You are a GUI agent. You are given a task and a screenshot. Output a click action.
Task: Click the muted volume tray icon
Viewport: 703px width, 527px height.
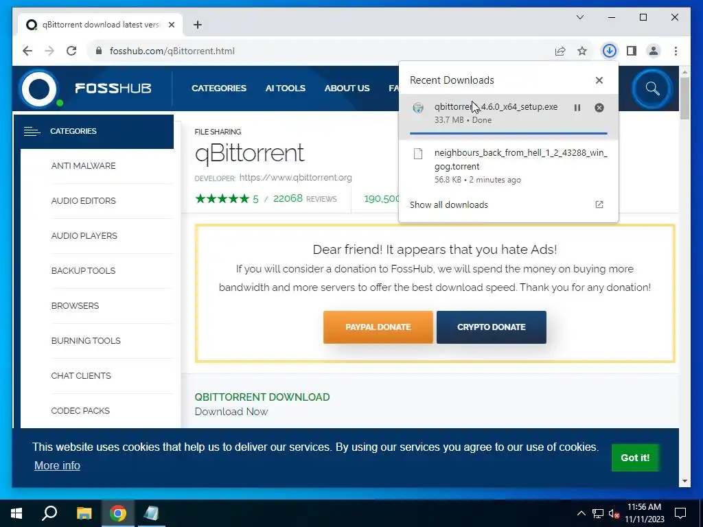pos(614,513)
